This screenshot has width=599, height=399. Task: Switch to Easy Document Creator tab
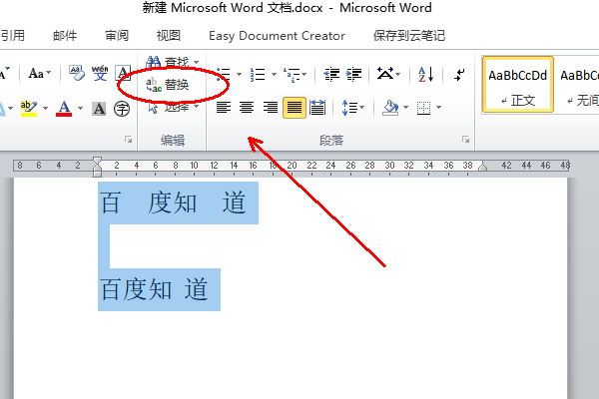click(277, 36)
